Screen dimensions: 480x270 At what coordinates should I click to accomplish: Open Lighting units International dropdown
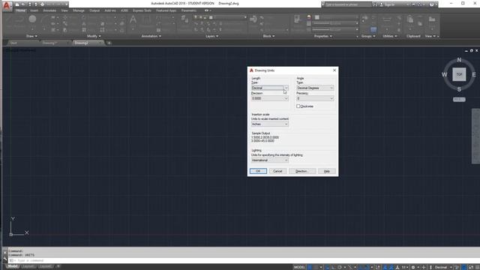click(x=270, y=160)
